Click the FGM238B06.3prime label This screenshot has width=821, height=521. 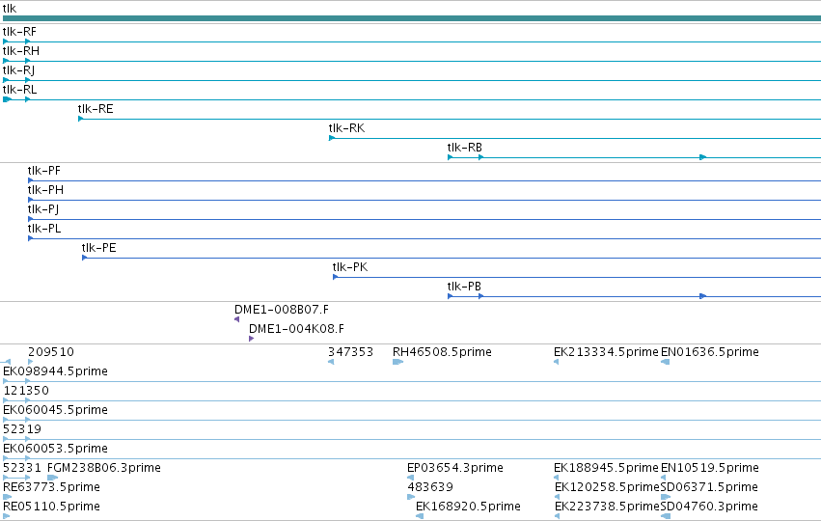pyautogui.click(x=103, y=468)
